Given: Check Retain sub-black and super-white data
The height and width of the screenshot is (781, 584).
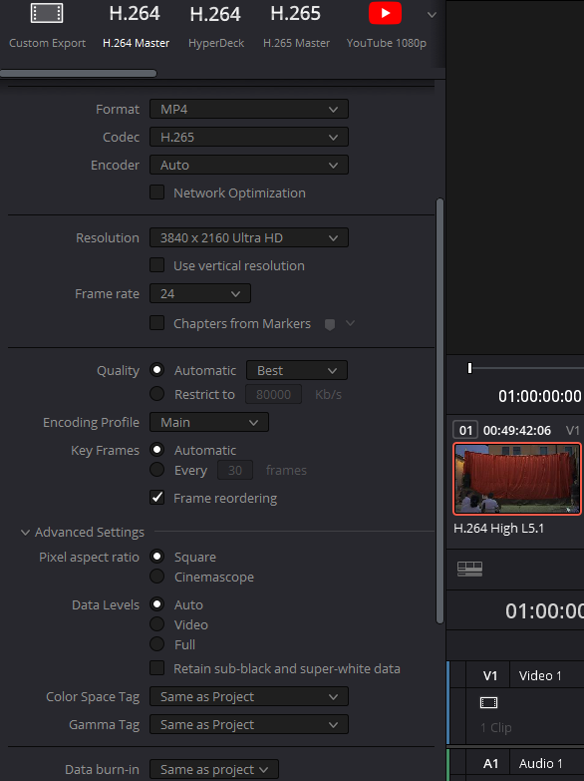Looking at the screenshot, I should (157, 668).
